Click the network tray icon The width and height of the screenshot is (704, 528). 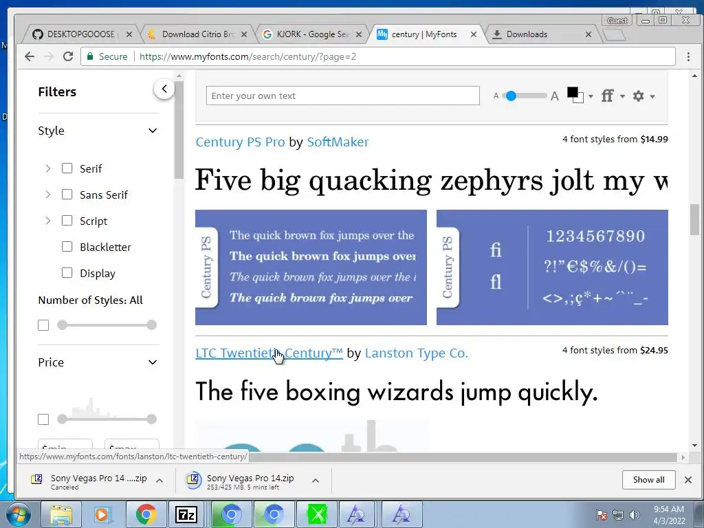coord(618,515)
